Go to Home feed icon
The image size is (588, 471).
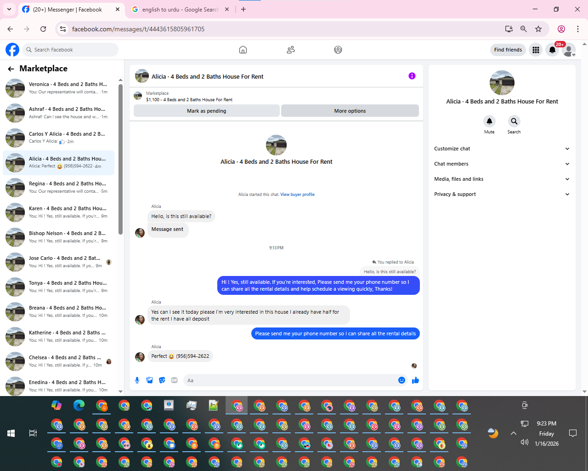point(243,50)
